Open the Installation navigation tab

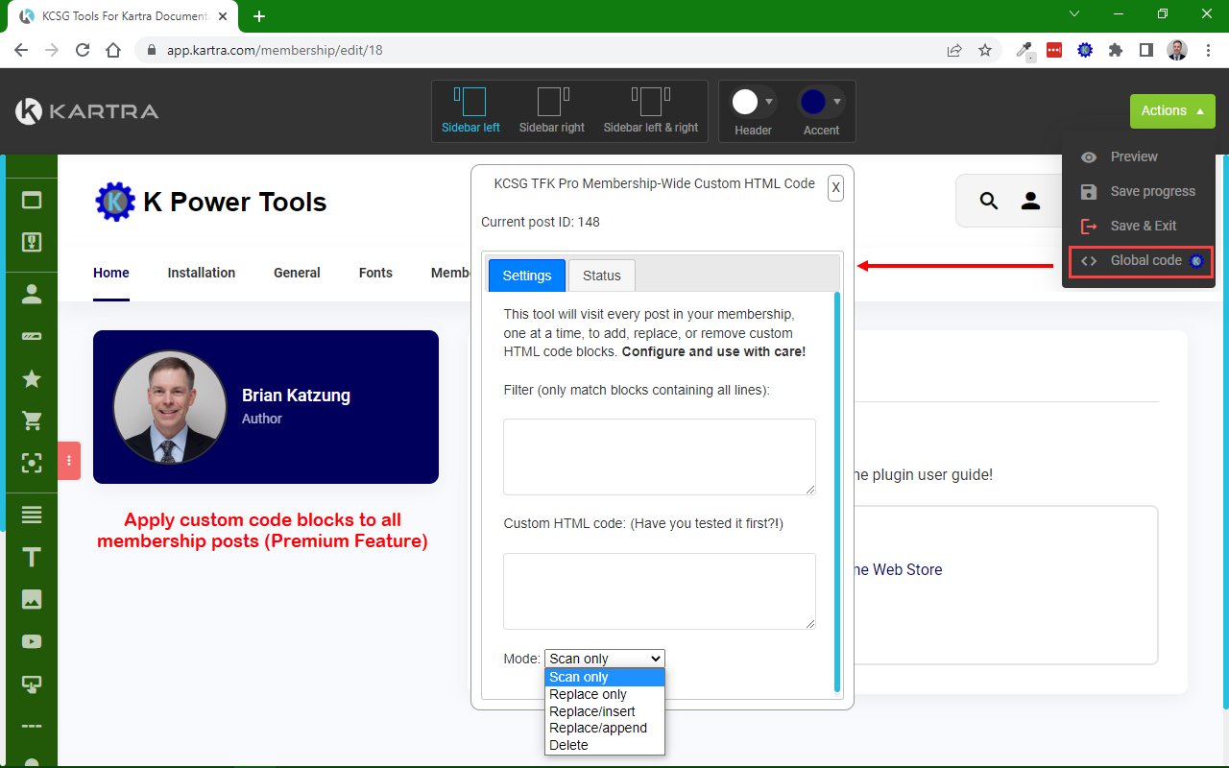(x=202, y=273)
